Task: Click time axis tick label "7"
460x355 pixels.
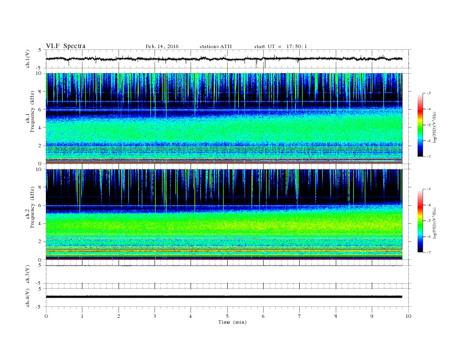Action: [299, 316]
